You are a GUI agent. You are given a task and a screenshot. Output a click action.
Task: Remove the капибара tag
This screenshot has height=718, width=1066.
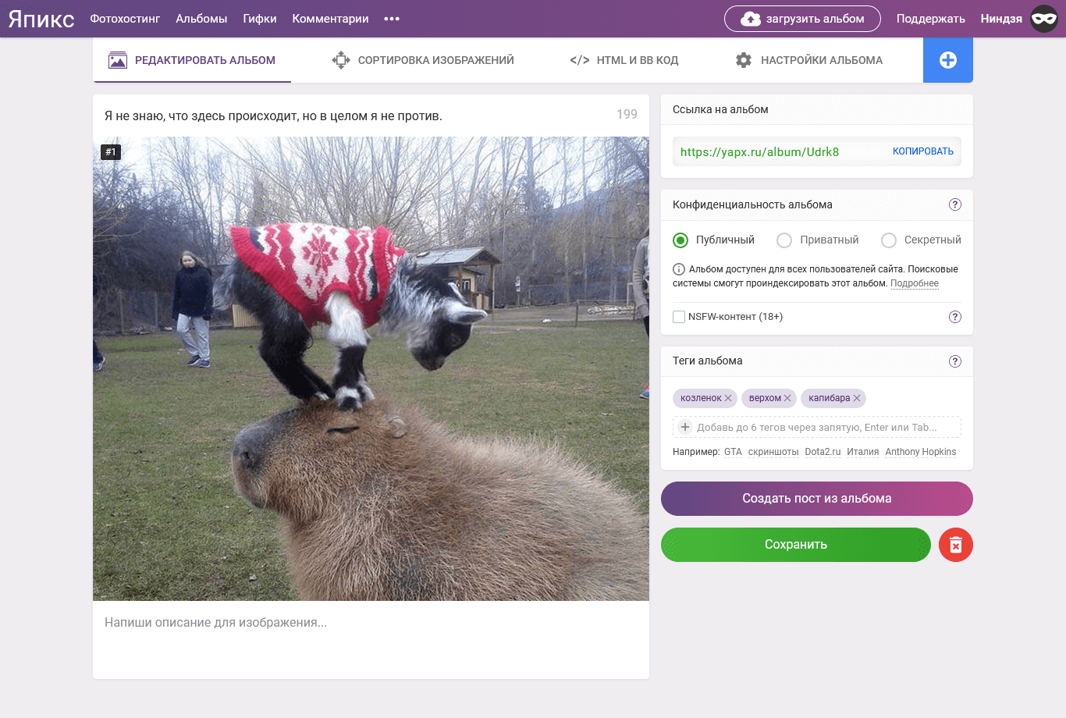(857, 398)
